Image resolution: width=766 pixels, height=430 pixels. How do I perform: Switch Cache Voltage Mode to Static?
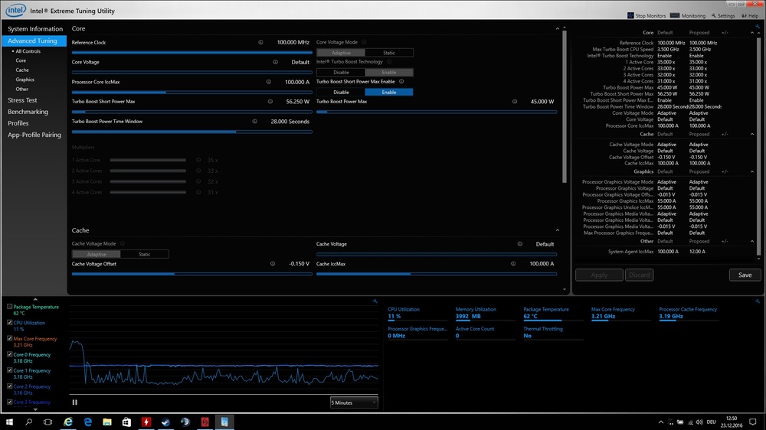(145, 254)
